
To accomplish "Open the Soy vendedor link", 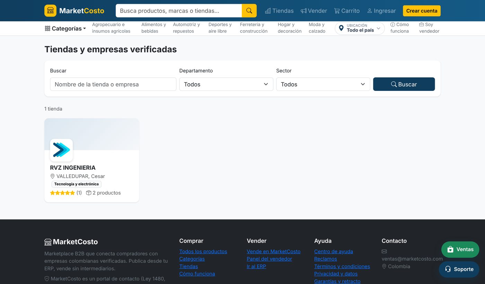I will 429,28.
